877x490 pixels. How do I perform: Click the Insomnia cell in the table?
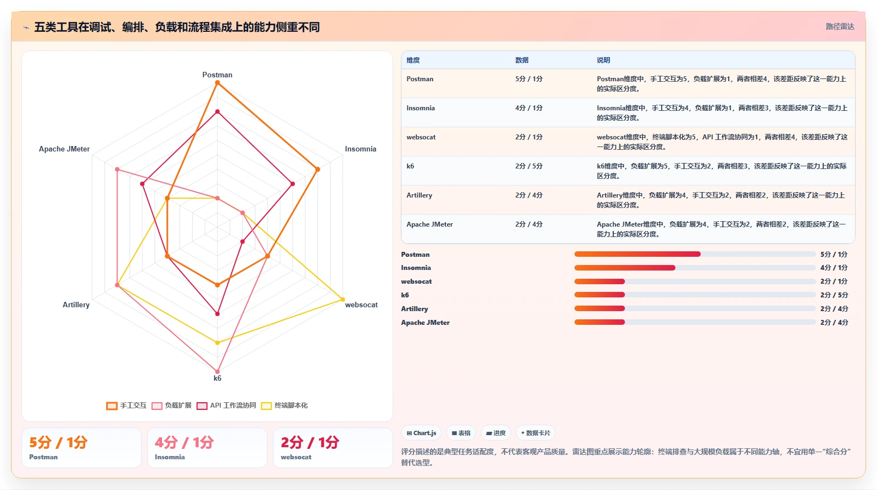[421, 108]
